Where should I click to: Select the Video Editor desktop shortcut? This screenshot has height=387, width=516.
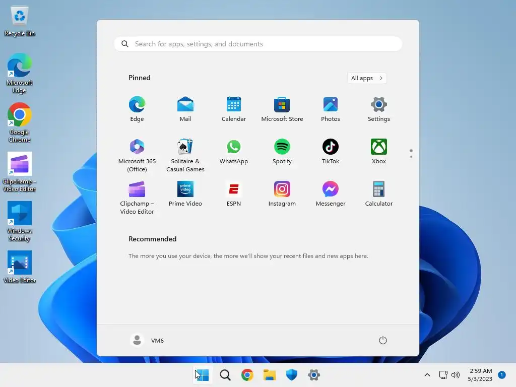click(x=20, y=267)
